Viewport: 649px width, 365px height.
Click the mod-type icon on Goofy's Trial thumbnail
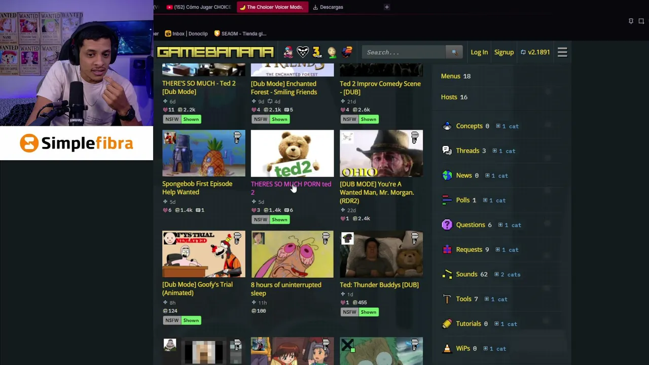click(x=237, y=239)
